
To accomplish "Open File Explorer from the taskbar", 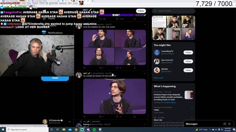I will [64, 129].
